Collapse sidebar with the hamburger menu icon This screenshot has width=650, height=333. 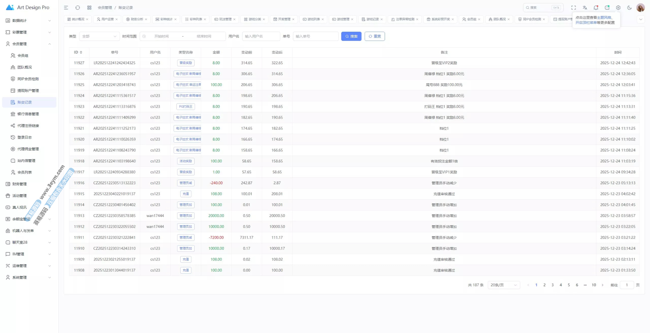[66, 8]
